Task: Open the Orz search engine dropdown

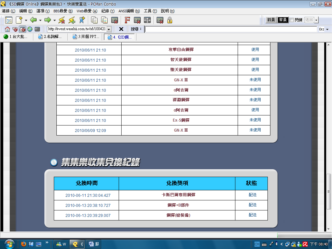Action: (327, 30)
